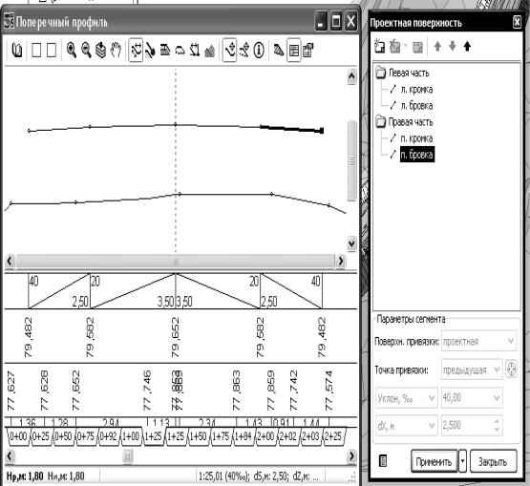
Task: Click the 79,652 axis elevation value
Action: [175, 337]
